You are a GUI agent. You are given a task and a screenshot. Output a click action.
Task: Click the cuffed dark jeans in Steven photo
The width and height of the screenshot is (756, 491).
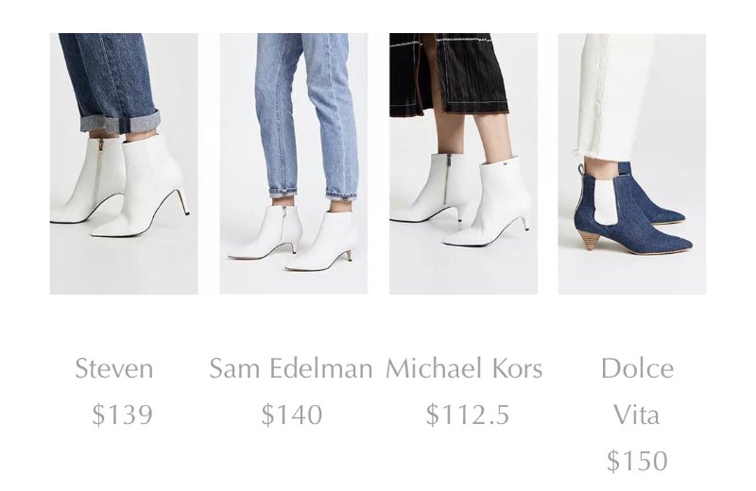(x=111, y=82)
